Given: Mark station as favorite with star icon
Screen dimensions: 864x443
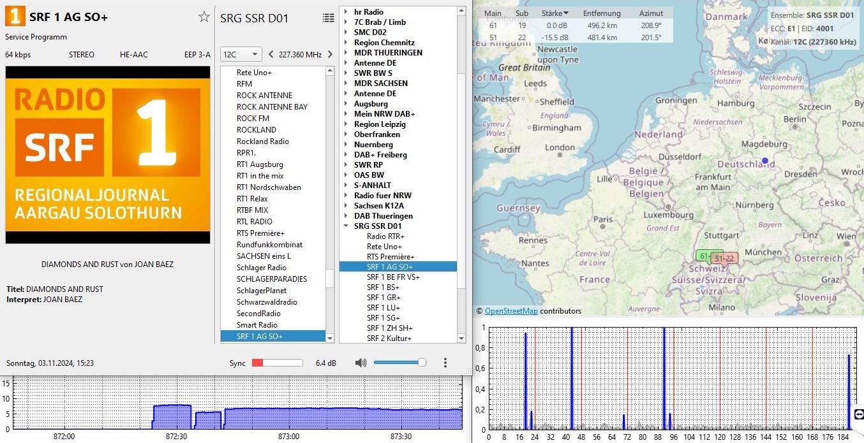Looking at the screenshot, I should (x=204, y=17).
